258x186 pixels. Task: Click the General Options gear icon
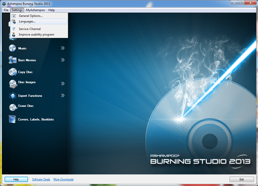14,16
